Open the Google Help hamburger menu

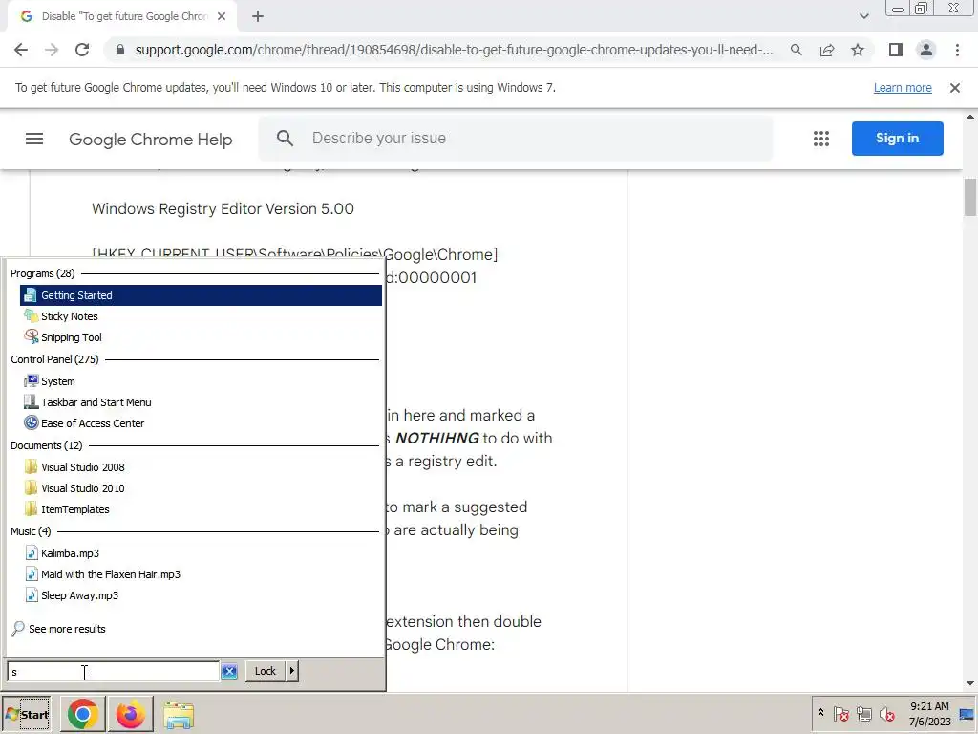click(x=34, y=139)
